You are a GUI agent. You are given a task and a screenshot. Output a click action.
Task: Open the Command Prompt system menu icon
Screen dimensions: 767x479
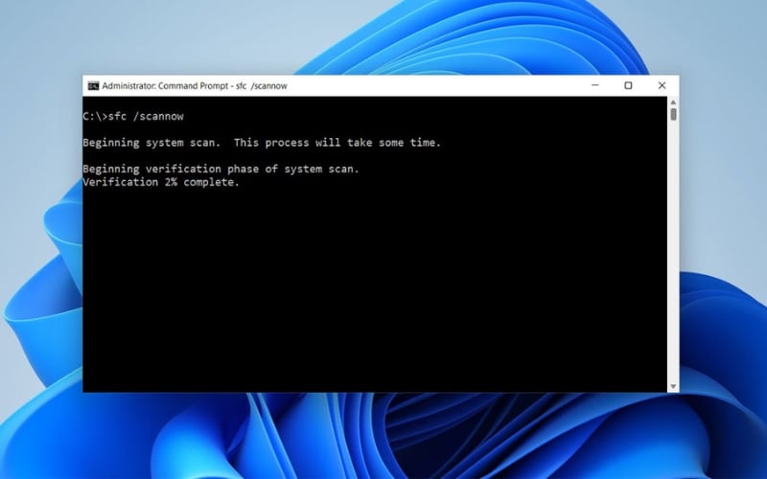click(93, 86)
